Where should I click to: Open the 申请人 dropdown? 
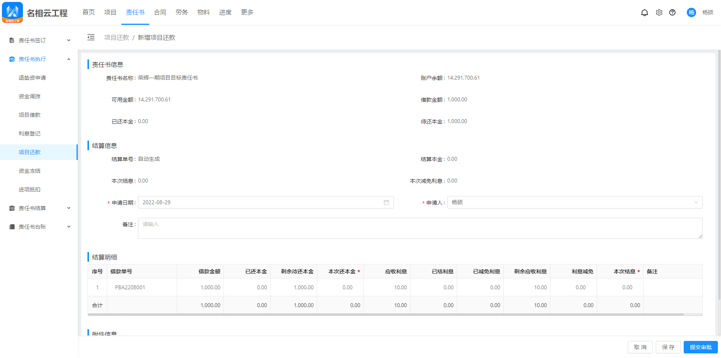click(x=575, y=202)
